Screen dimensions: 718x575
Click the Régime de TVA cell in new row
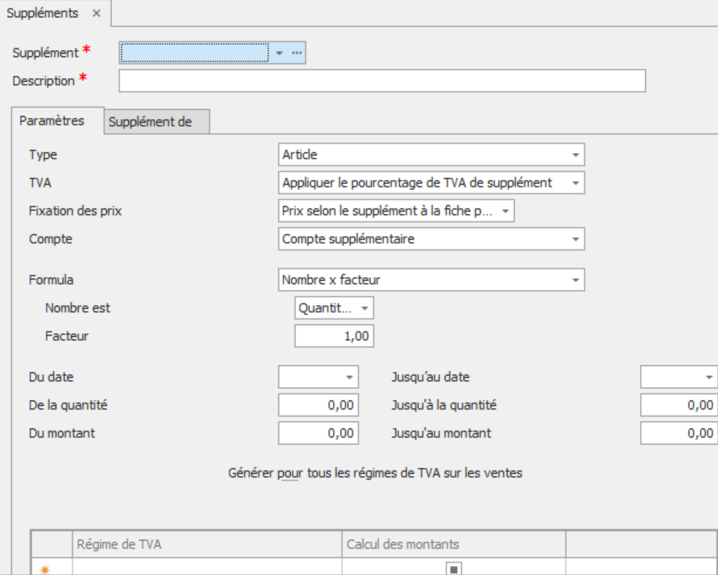pos(207,567)
